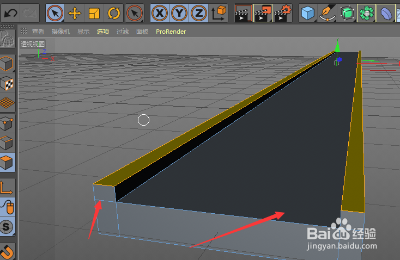The height and width of the screenshot is (260, 400).
Task: Open the 过滤 menu
Action: tap(123, 32)
